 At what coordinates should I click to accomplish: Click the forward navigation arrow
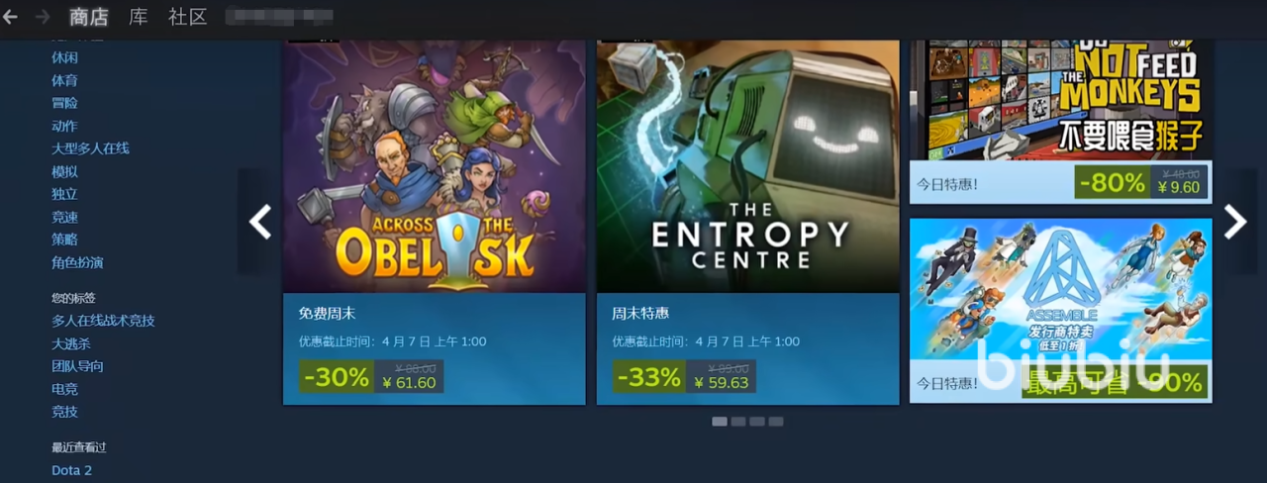tap(43, 17)
